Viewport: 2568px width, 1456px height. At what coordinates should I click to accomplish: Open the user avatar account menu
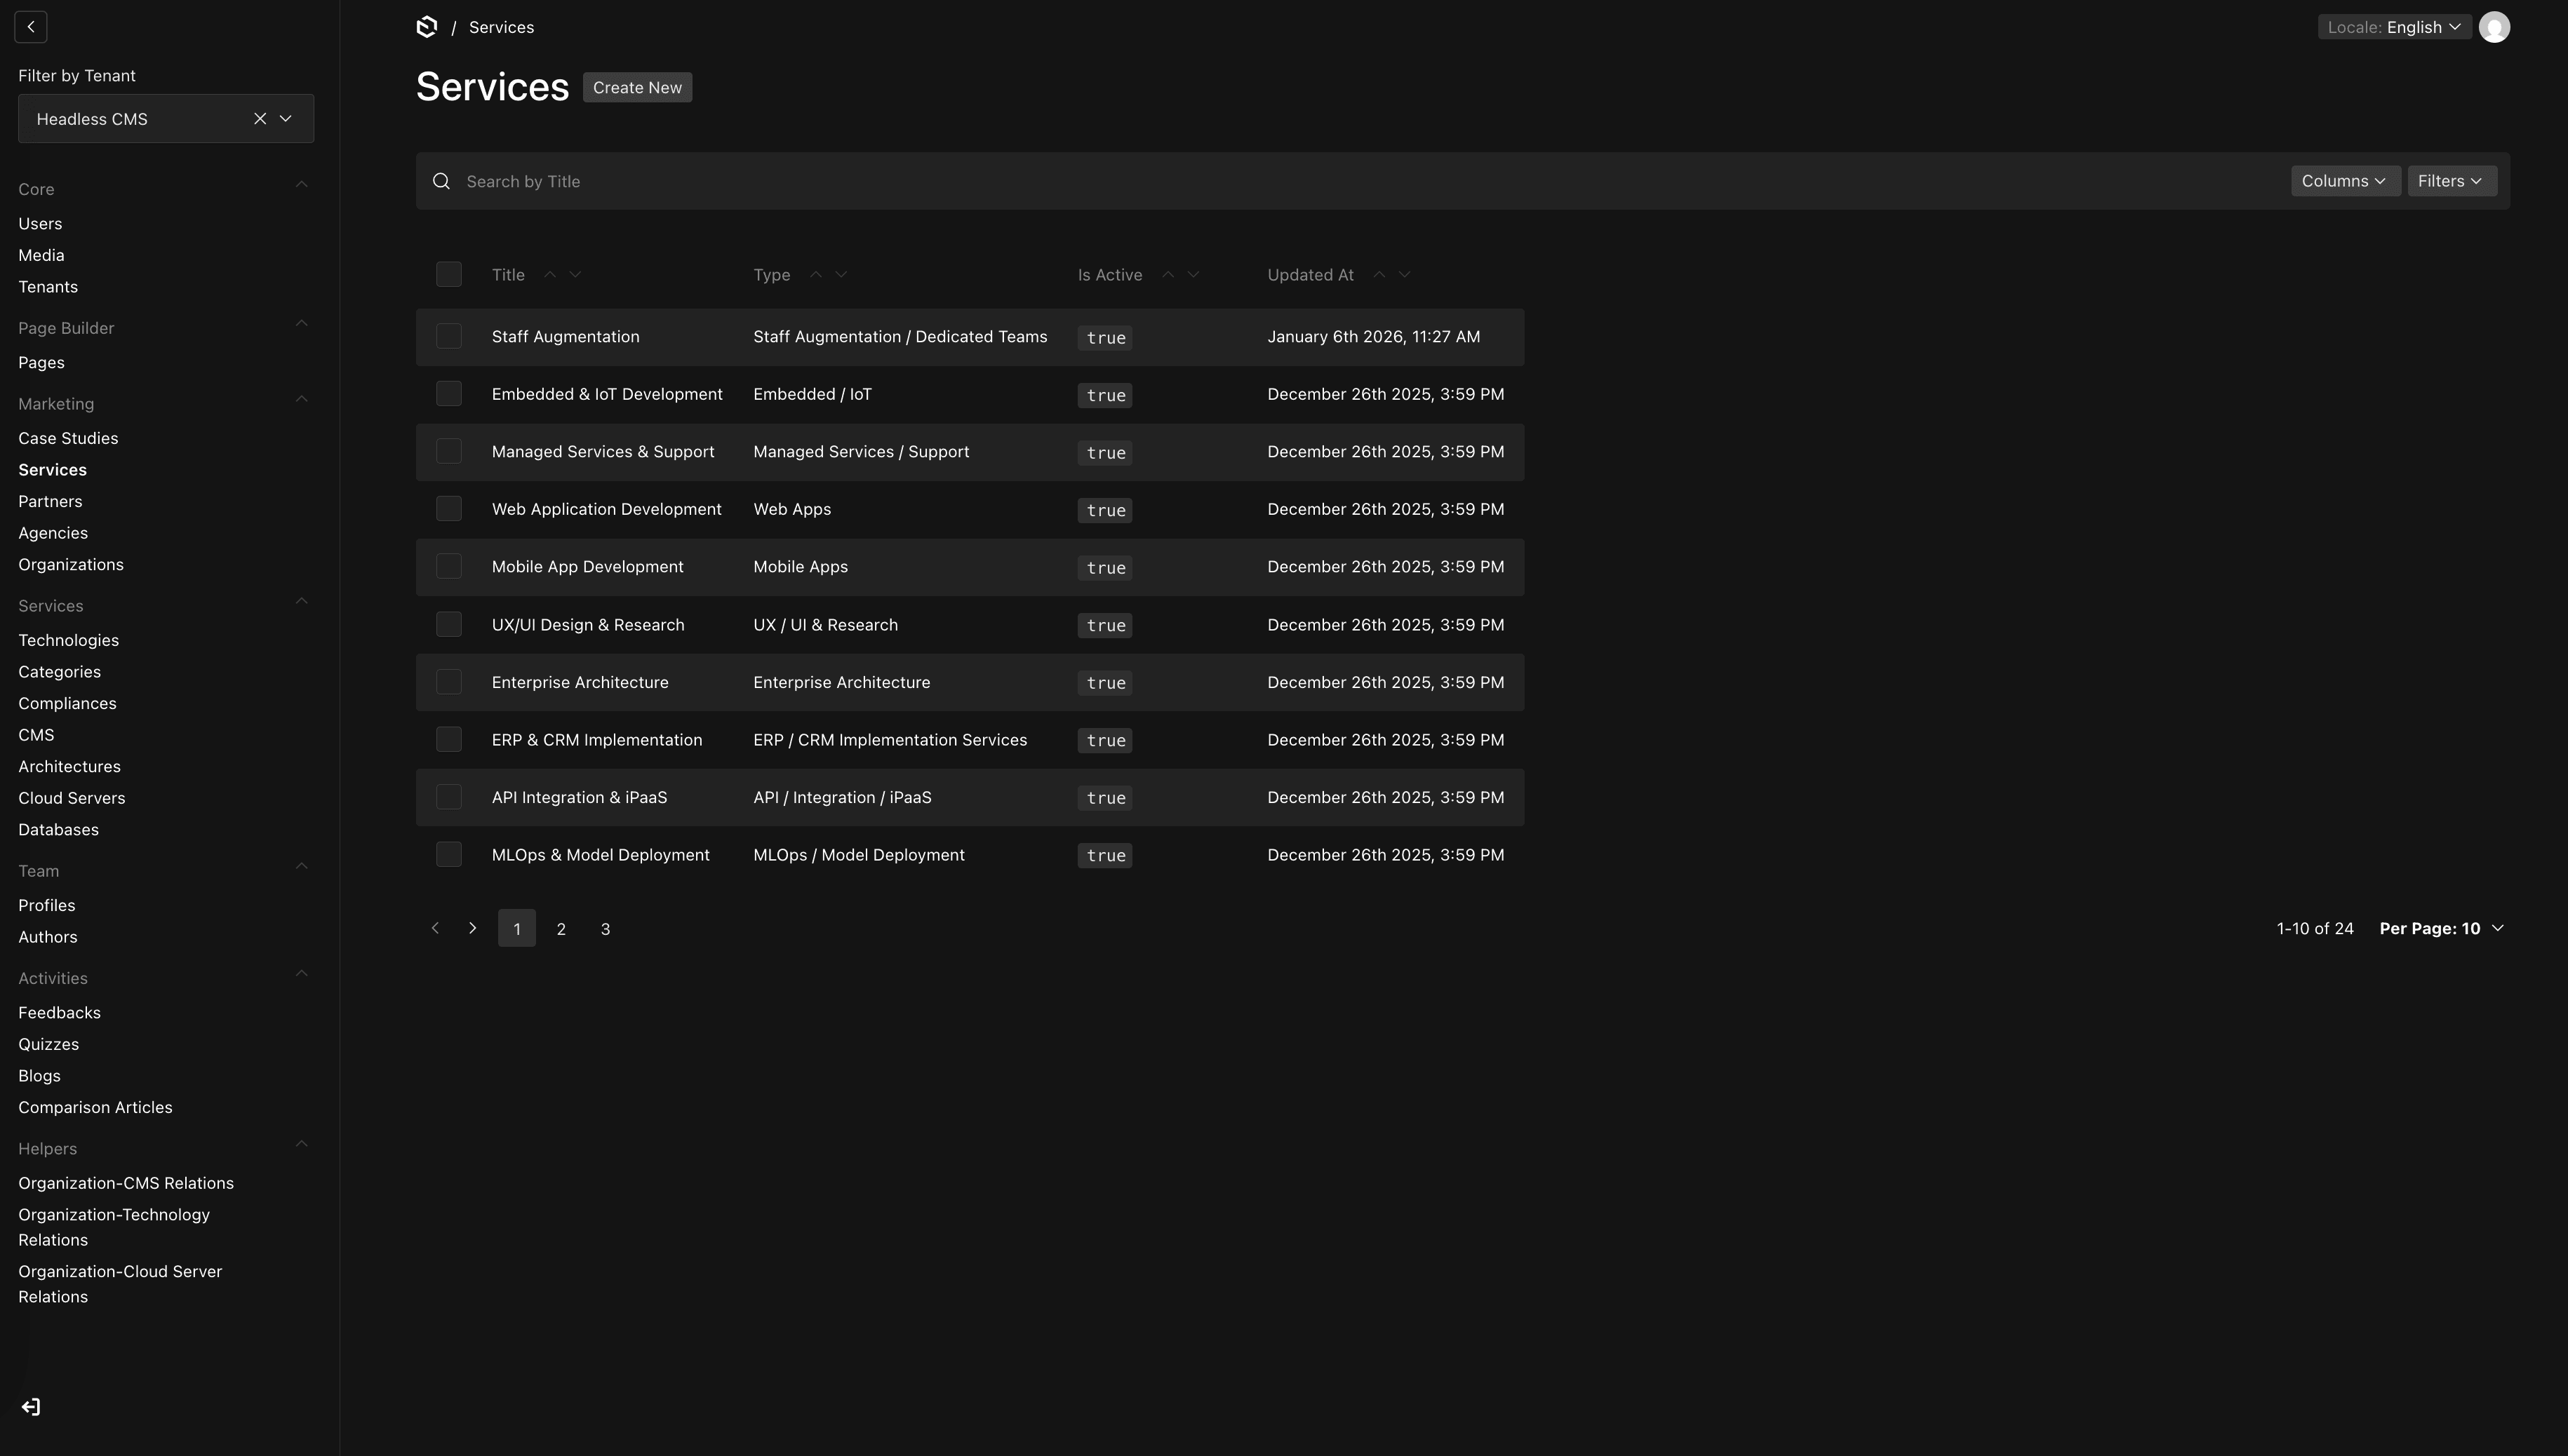[2493, 27]
